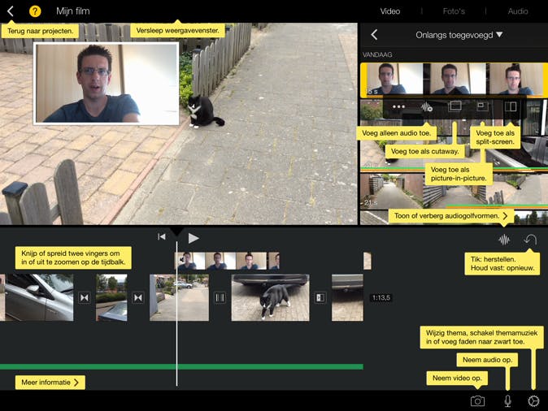Tap the hedge and car clip in timeline

(111, 297)
